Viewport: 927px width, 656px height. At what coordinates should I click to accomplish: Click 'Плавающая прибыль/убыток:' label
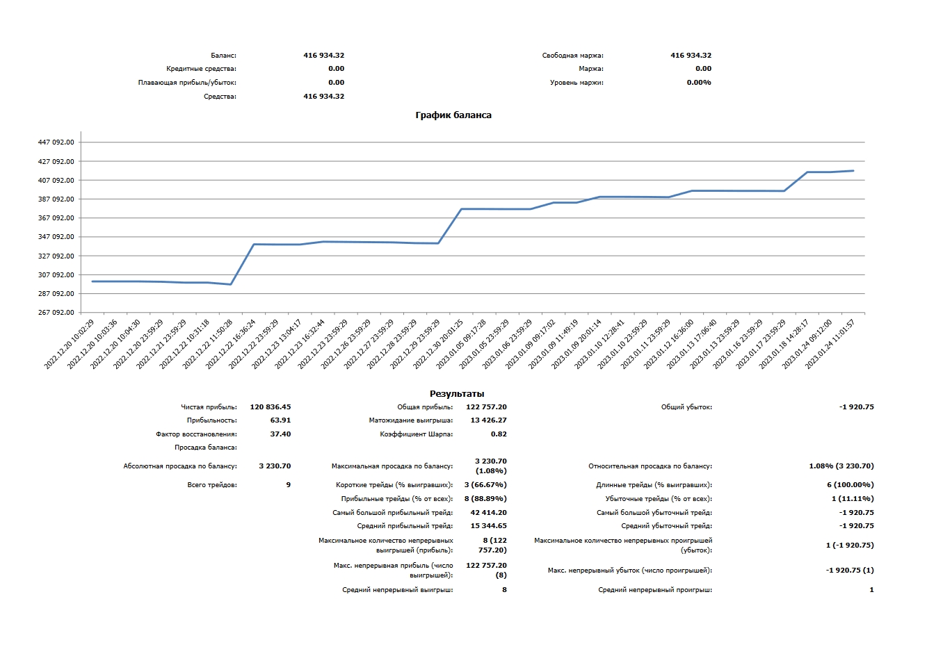tap(188, 83)
